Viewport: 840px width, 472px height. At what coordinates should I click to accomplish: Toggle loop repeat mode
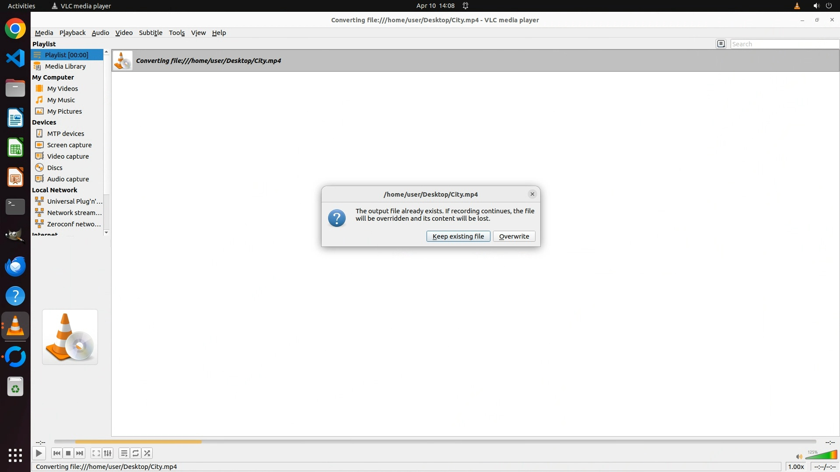[x=136, y=454]
